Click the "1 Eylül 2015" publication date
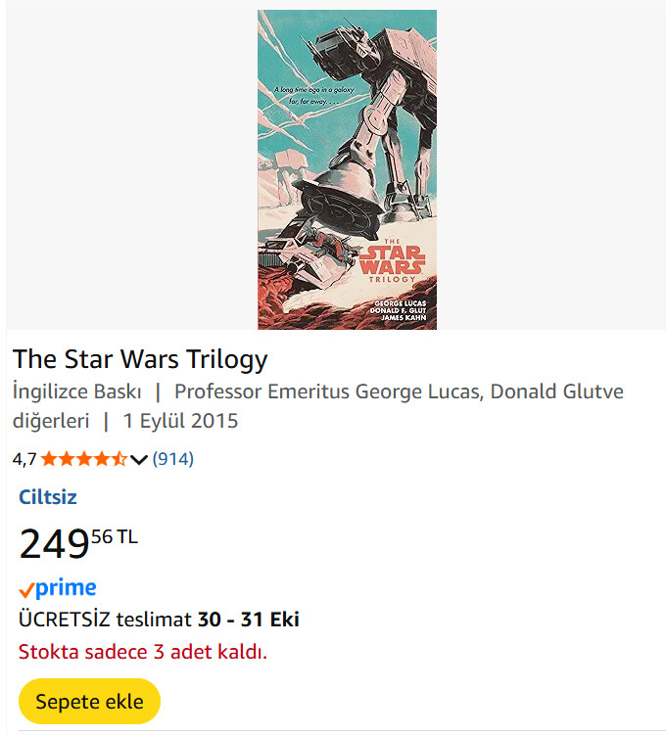The height and width of the screenshot is (735, 666). point(180,421)
